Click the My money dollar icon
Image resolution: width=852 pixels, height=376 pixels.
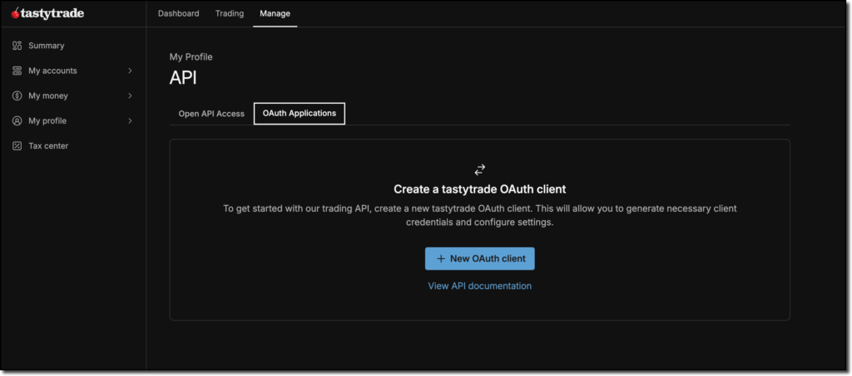coord(17,95)
